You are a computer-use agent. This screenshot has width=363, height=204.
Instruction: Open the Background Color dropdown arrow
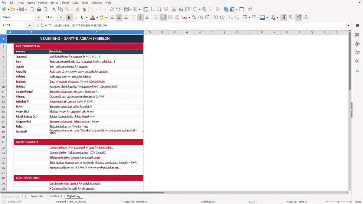(106, 18)
